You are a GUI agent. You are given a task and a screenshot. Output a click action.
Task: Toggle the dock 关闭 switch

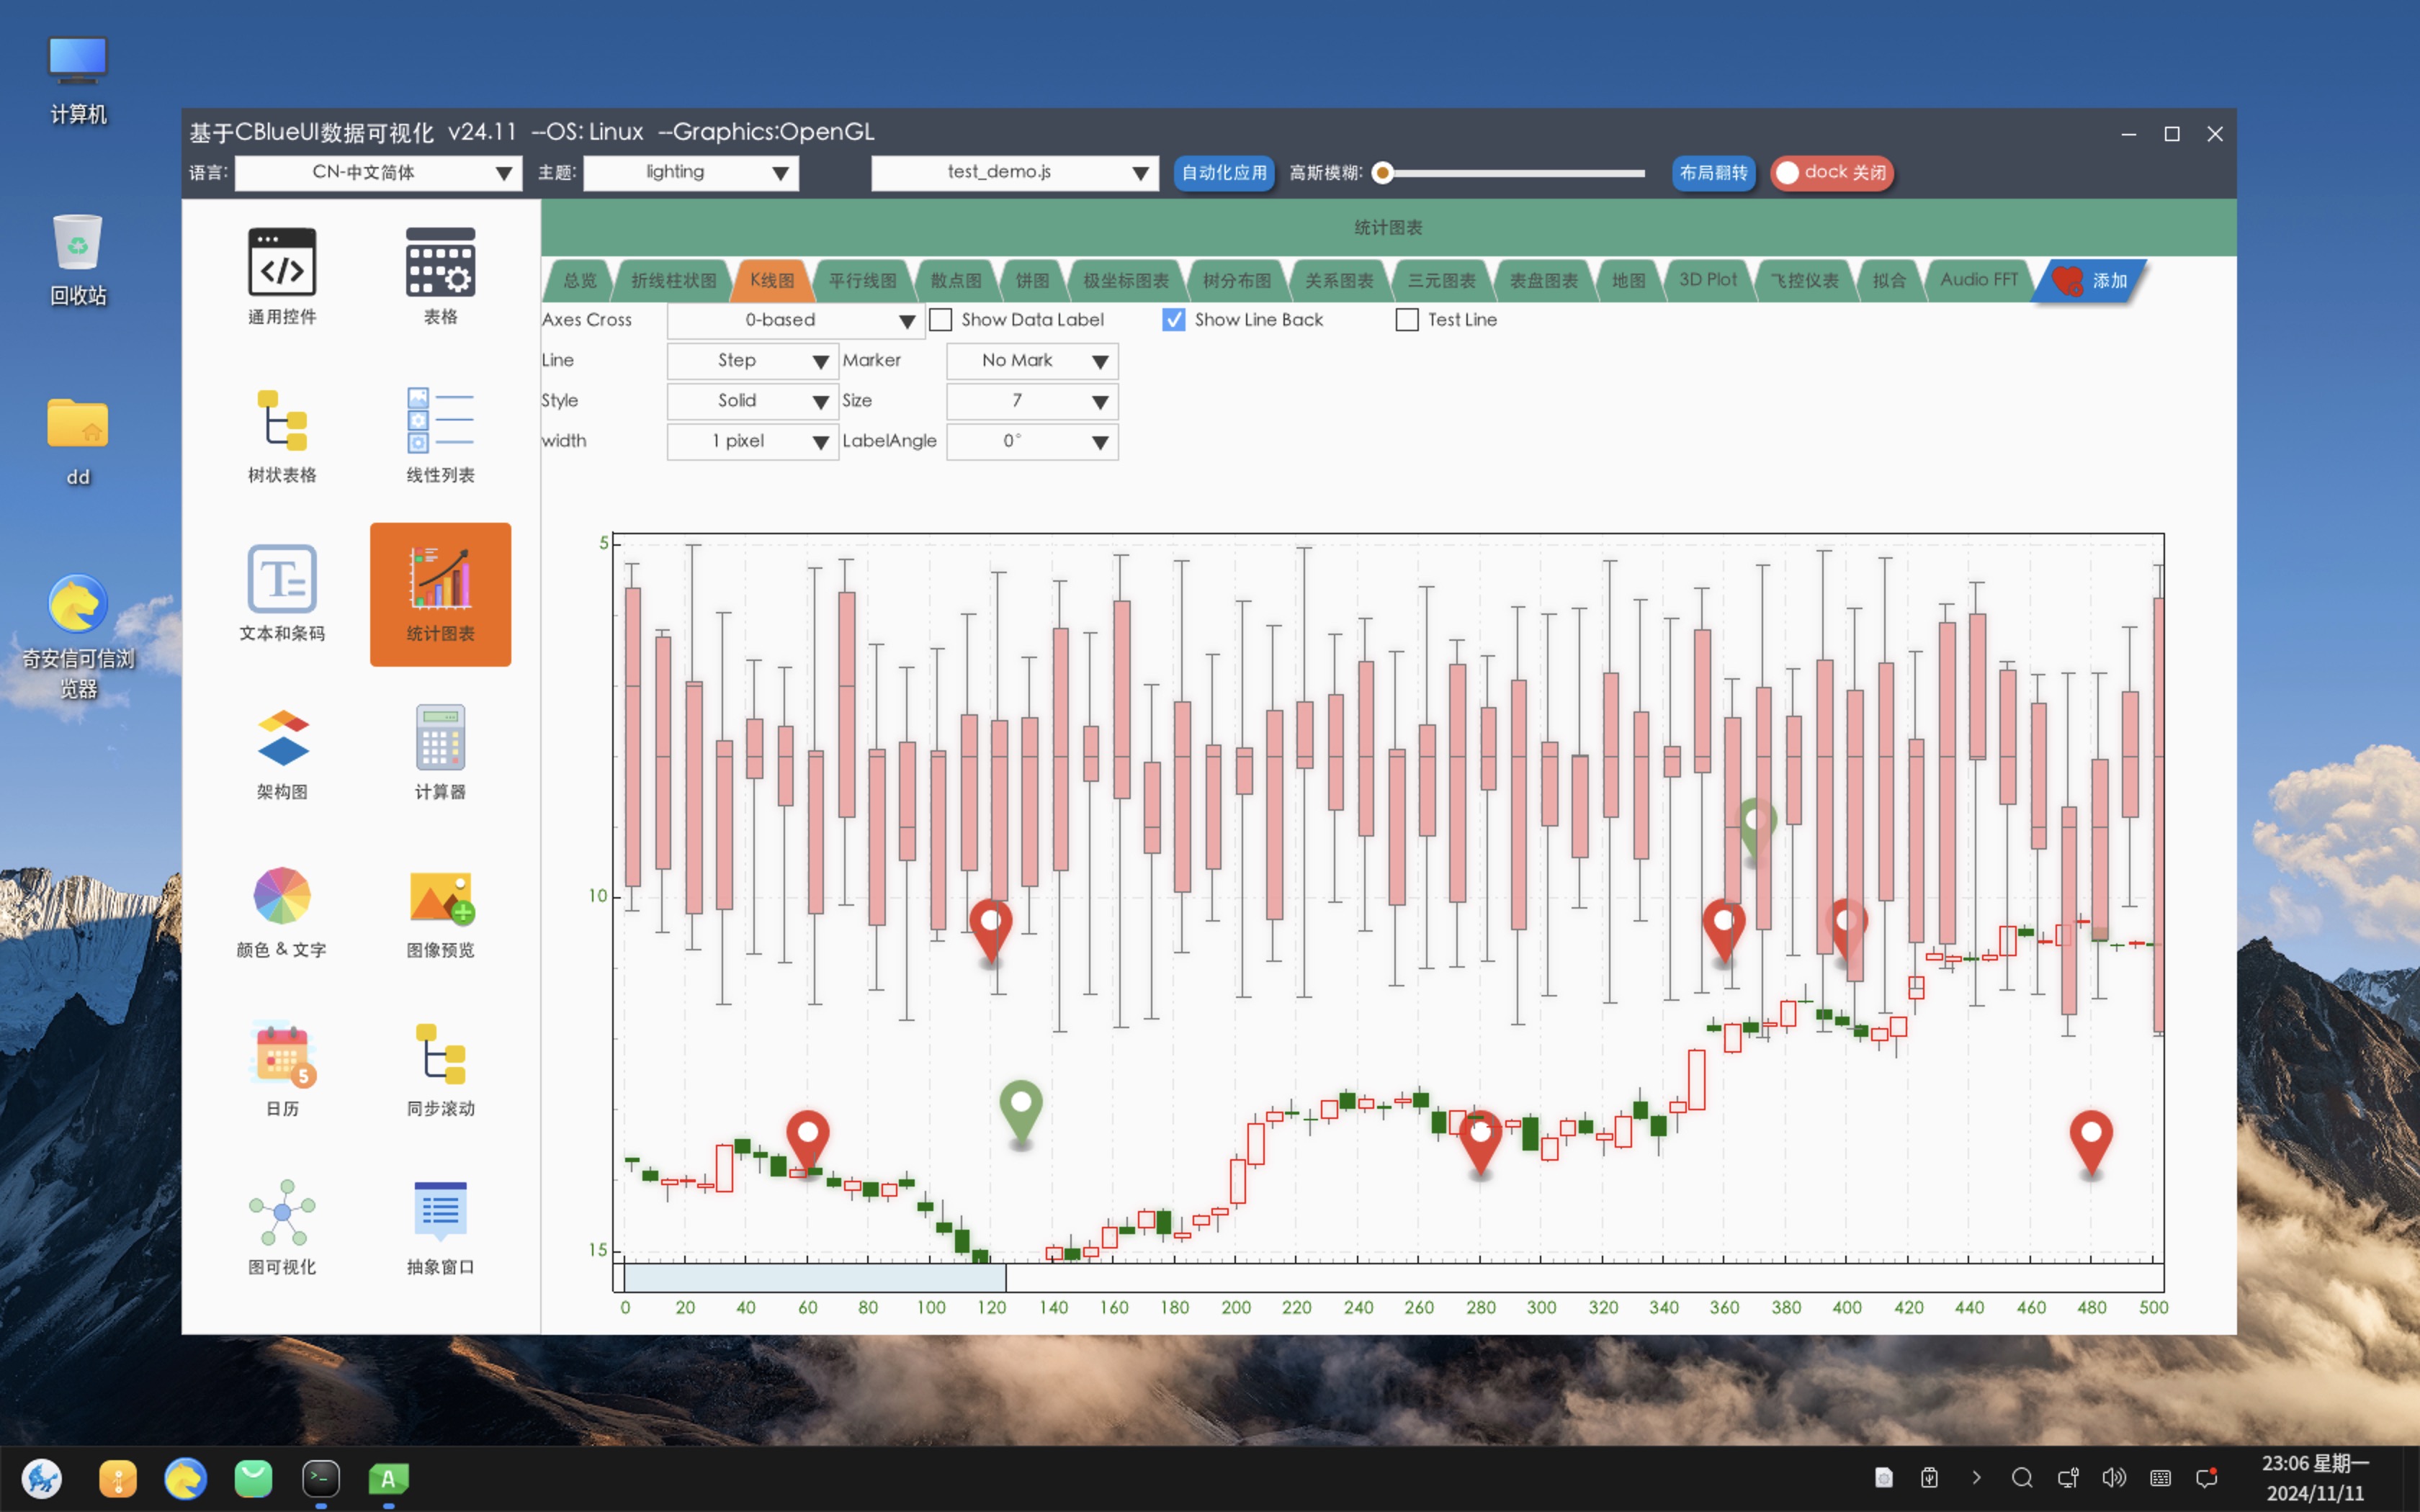[1832, 173]
